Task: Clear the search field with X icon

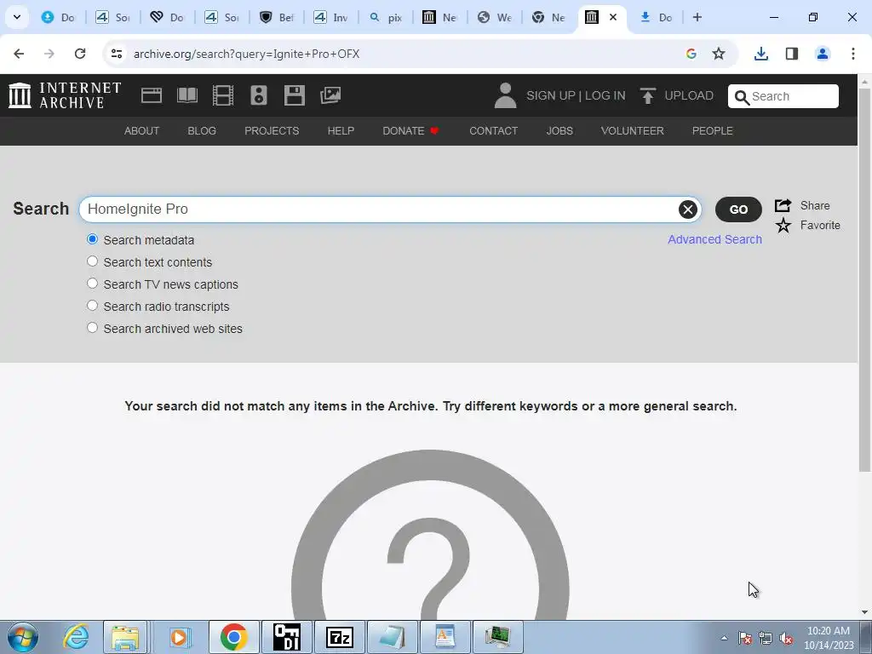Action: (688, 209)
